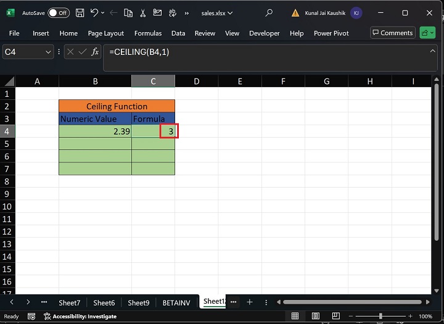Select column B header
The image size is (444, 324).
coord(95,81)
